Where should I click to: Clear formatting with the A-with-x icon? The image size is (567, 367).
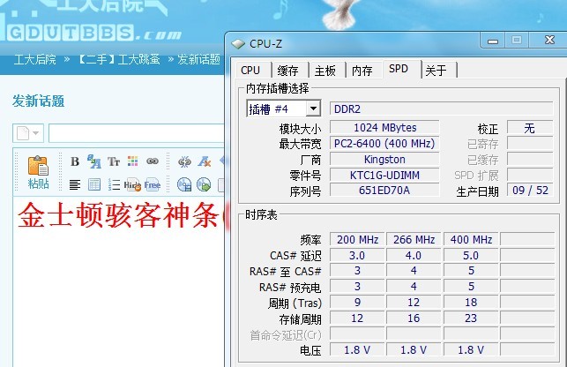pos(205,161)
